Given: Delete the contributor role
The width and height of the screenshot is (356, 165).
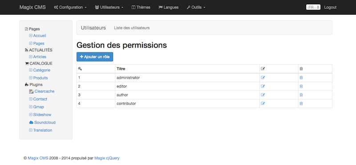Looking at the screenshot, I should (x=301, y=104).
